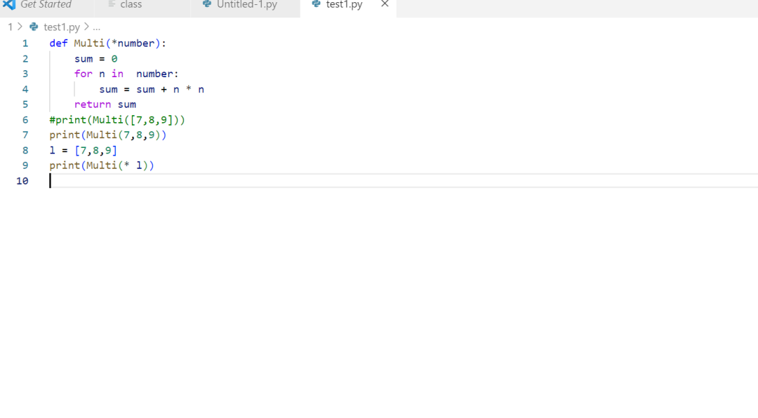
Task: Click 'for' keyword on line 3
Action: click(83, 74)
